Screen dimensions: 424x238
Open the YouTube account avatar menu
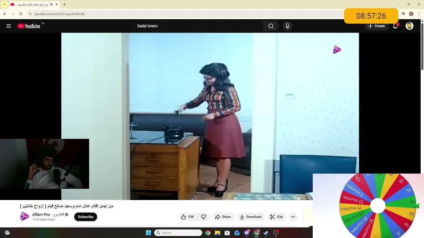[x=409, y=26]
